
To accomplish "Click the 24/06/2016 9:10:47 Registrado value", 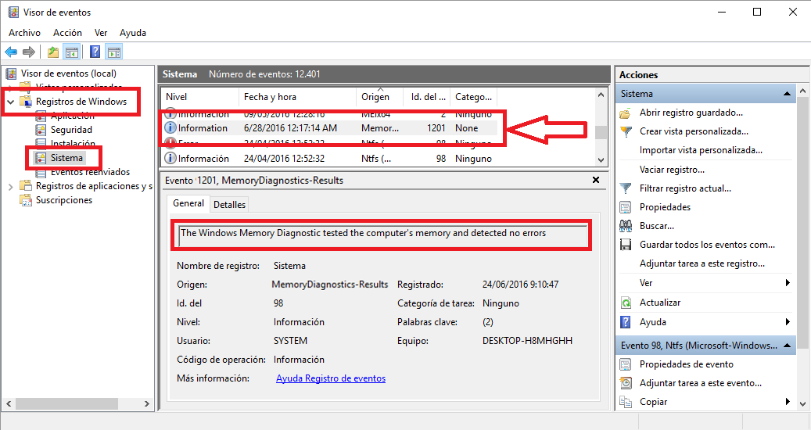I will [520, 285].
